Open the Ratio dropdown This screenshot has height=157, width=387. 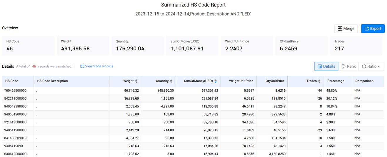[x=371, y=66]
